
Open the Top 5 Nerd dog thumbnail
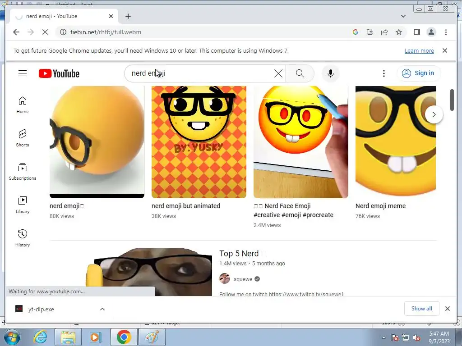tap(148, 272)
